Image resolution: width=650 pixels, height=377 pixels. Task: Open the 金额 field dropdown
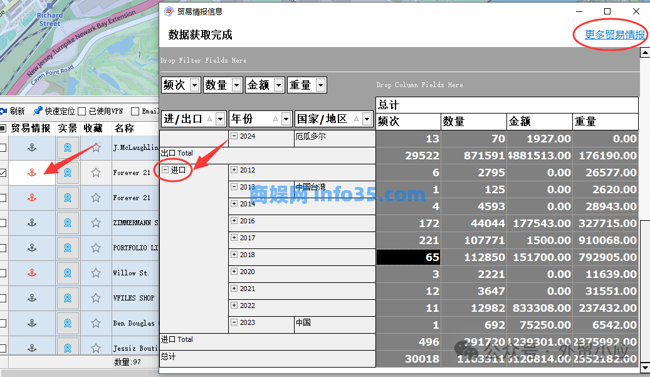pos(278,85)
